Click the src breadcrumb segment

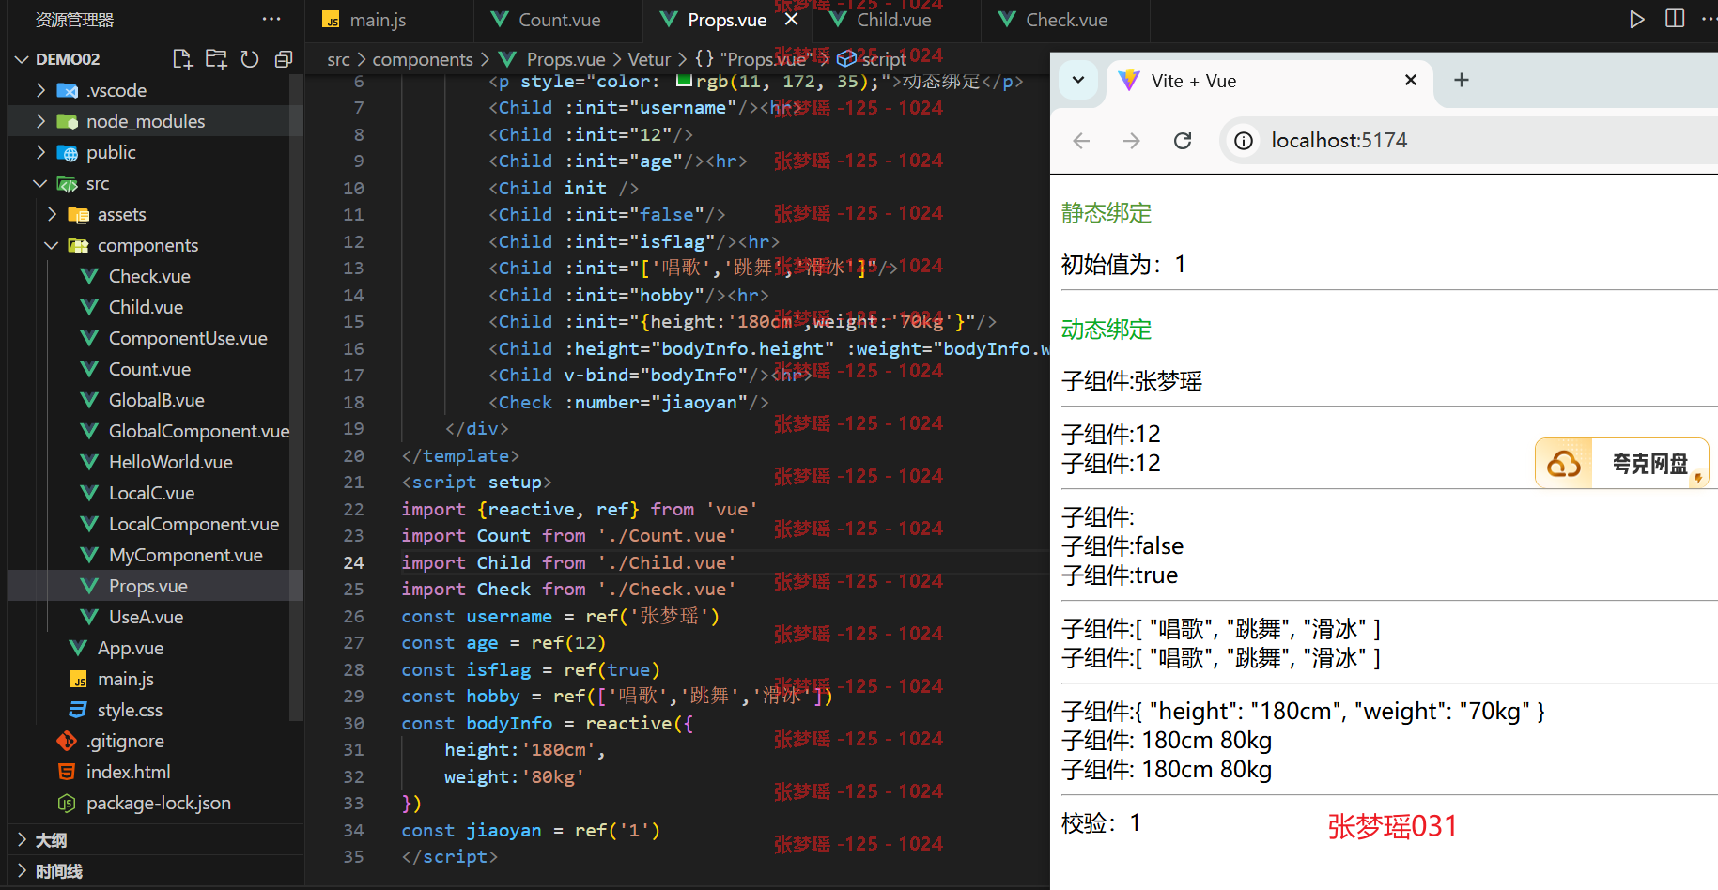(338, 59)
